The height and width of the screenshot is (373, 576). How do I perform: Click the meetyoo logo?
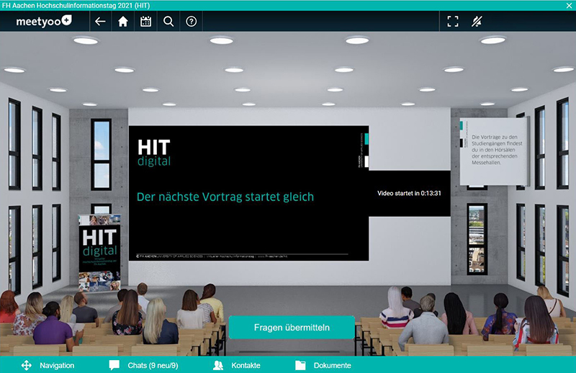44,22
